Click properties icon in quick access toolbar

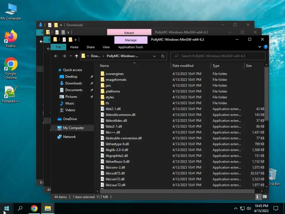(x=64, y=40)
